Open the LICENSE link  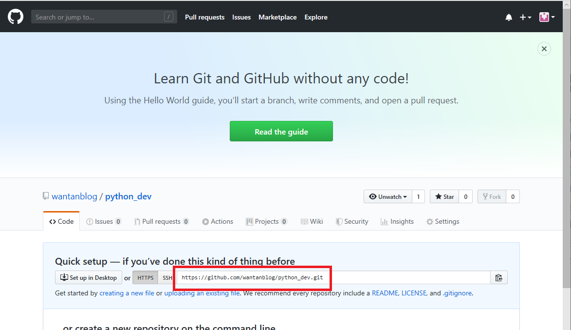coord(414,293)
